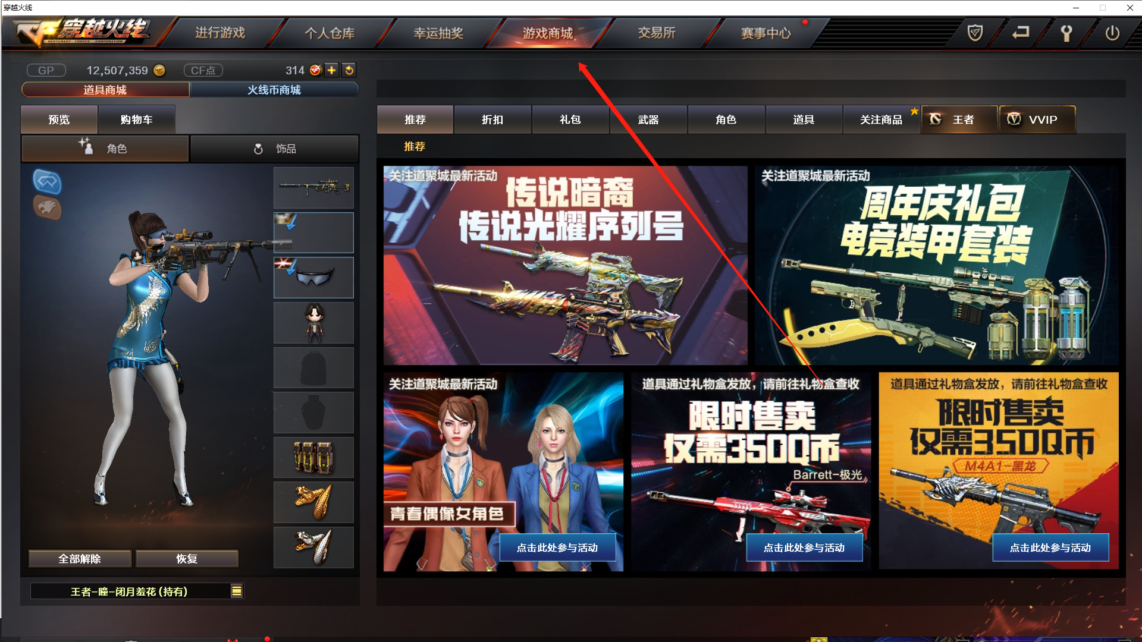Click the CF点 currency coin icon
1142x642 pixels.
point(315,70)
